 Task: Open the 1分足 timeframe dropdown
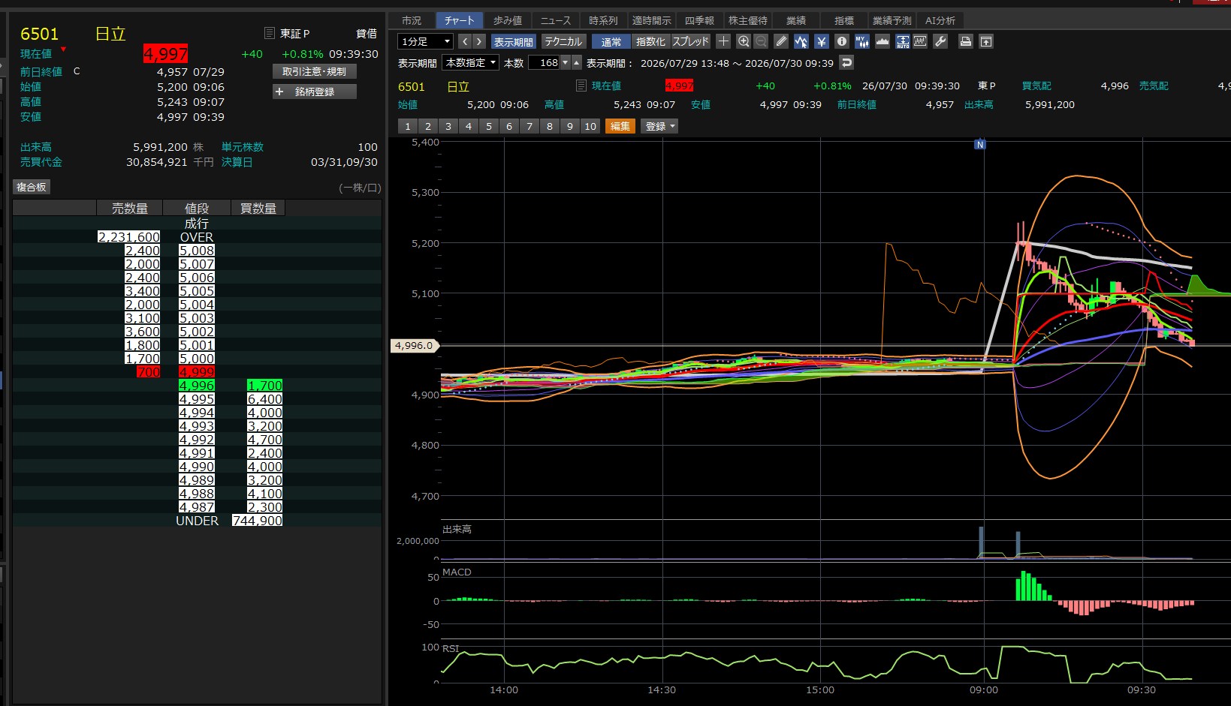[x=425, y=41]
